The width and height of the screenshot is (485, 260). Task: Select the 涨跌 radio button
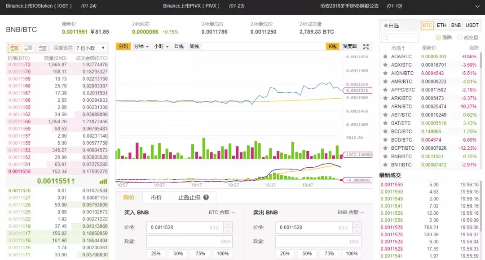point(438,38)
